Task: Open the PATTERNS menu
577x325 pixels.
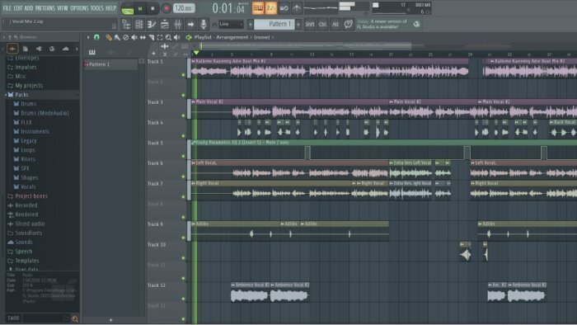Action: (45, 8)
